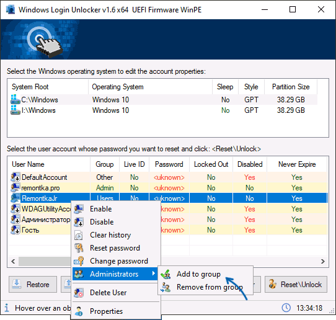
Task: Click the Disabled column header
Action: pos(250,164)
